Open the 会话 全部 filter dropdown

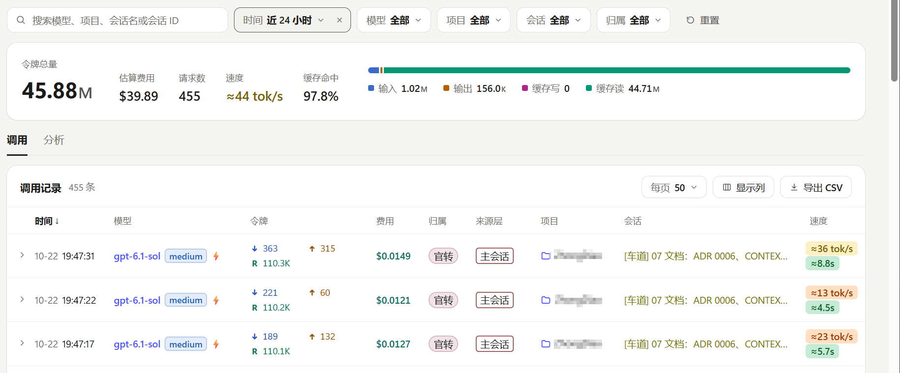coord(553,20)
